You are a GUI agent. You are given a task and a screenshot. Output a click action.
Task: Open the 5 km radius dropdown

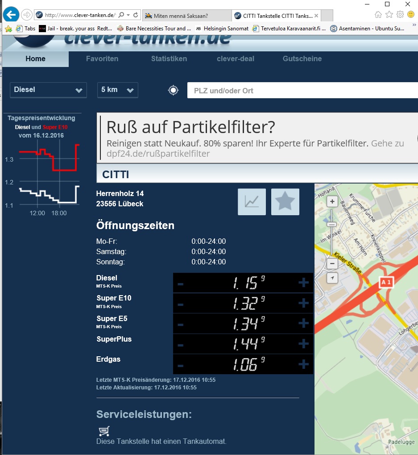pyautogui.click(x=118, y=90)
